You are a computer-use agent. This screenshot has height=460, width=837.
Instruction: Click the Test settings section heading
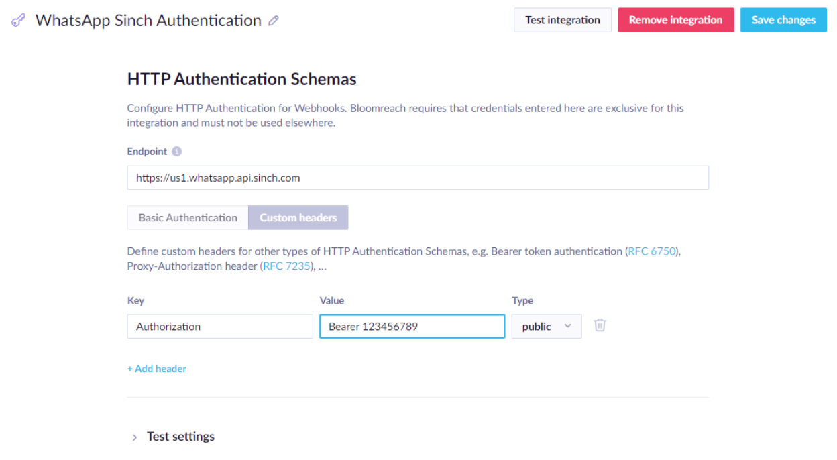pos(180,437)
